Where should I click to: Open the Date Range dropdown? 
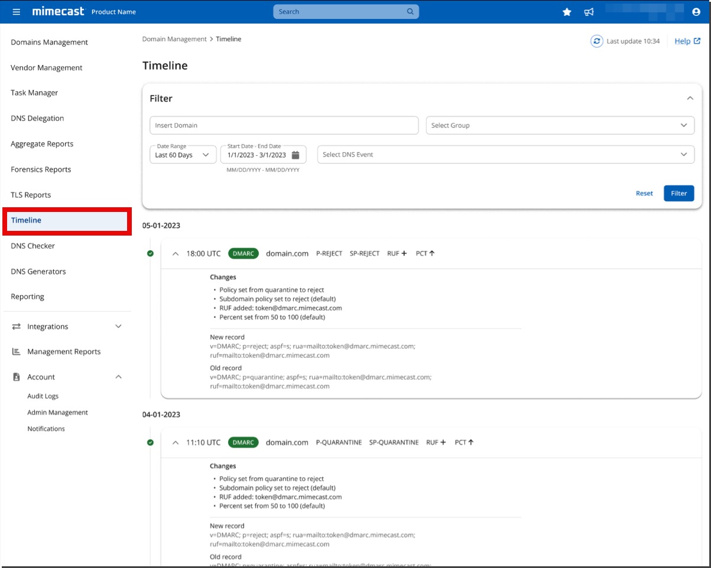coord(183,155)
